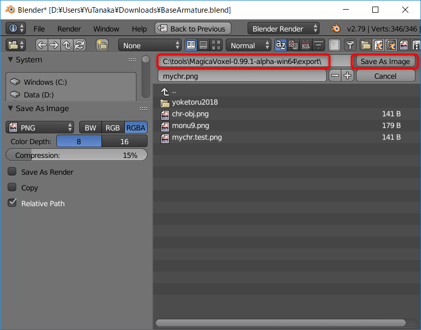Select RGB color mode

113,127
